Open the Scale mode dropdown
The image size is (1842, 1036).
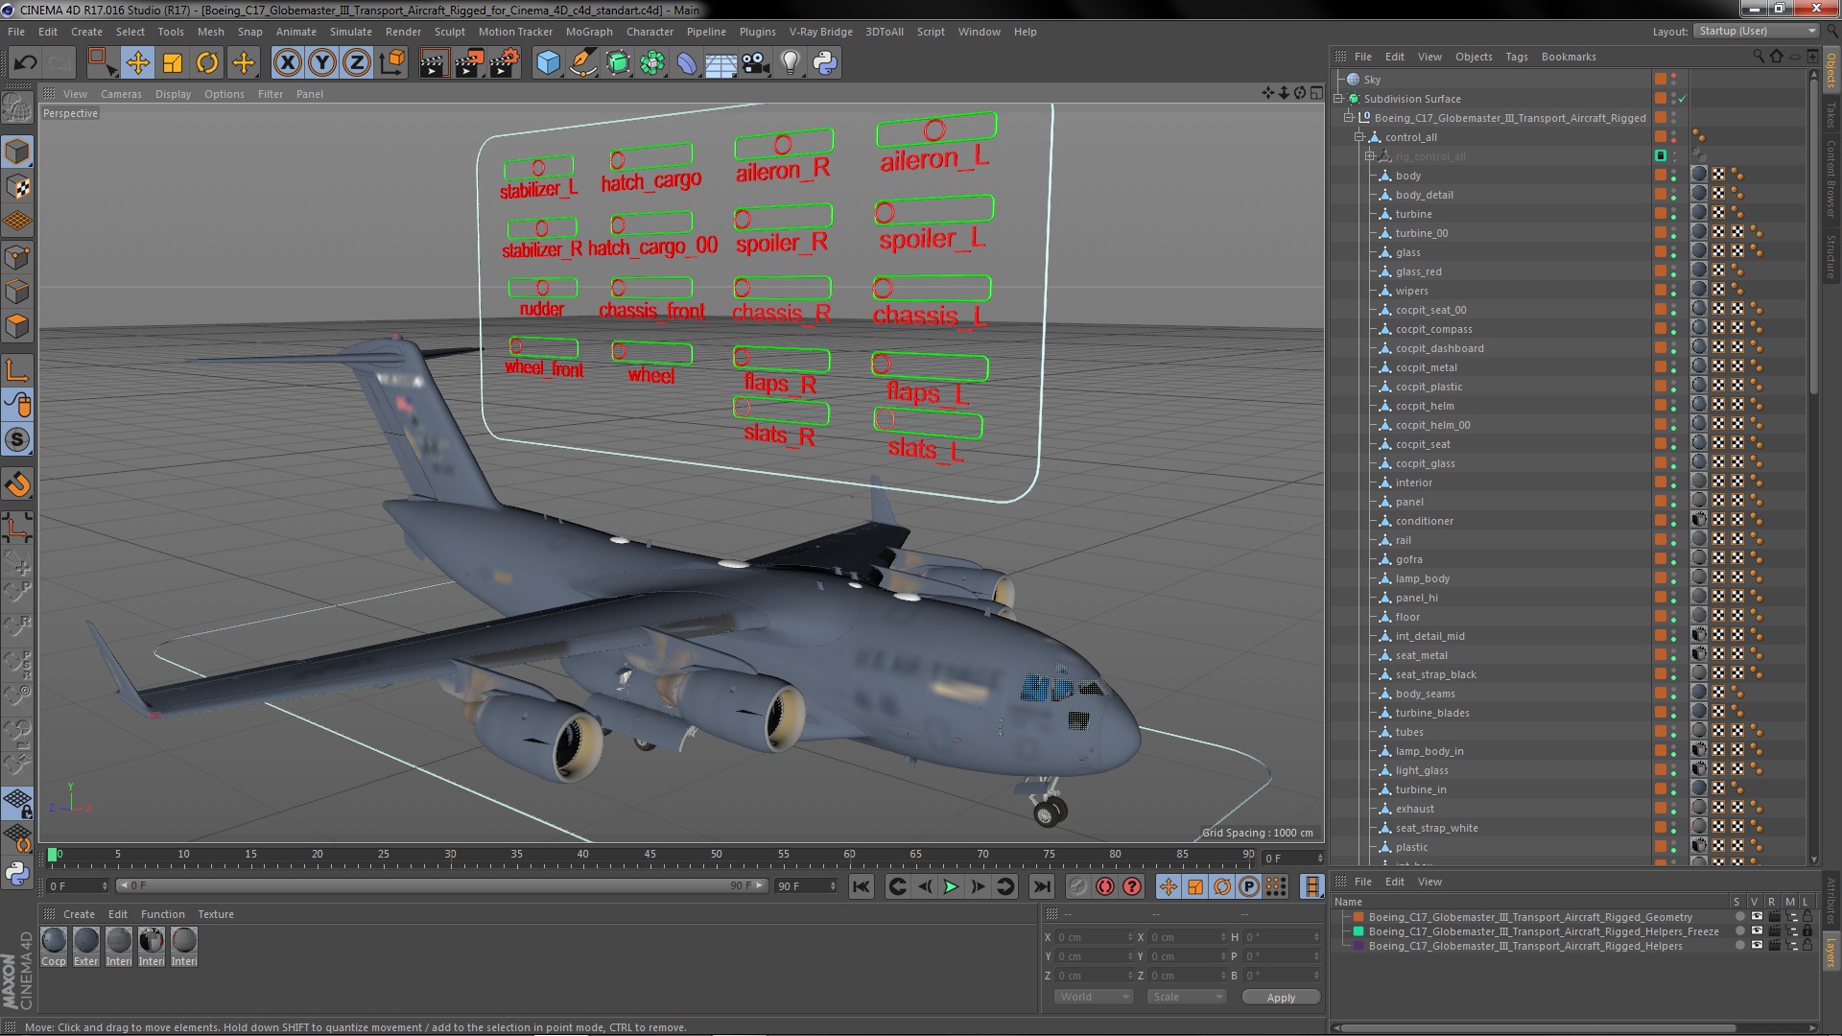point(1187,997)
